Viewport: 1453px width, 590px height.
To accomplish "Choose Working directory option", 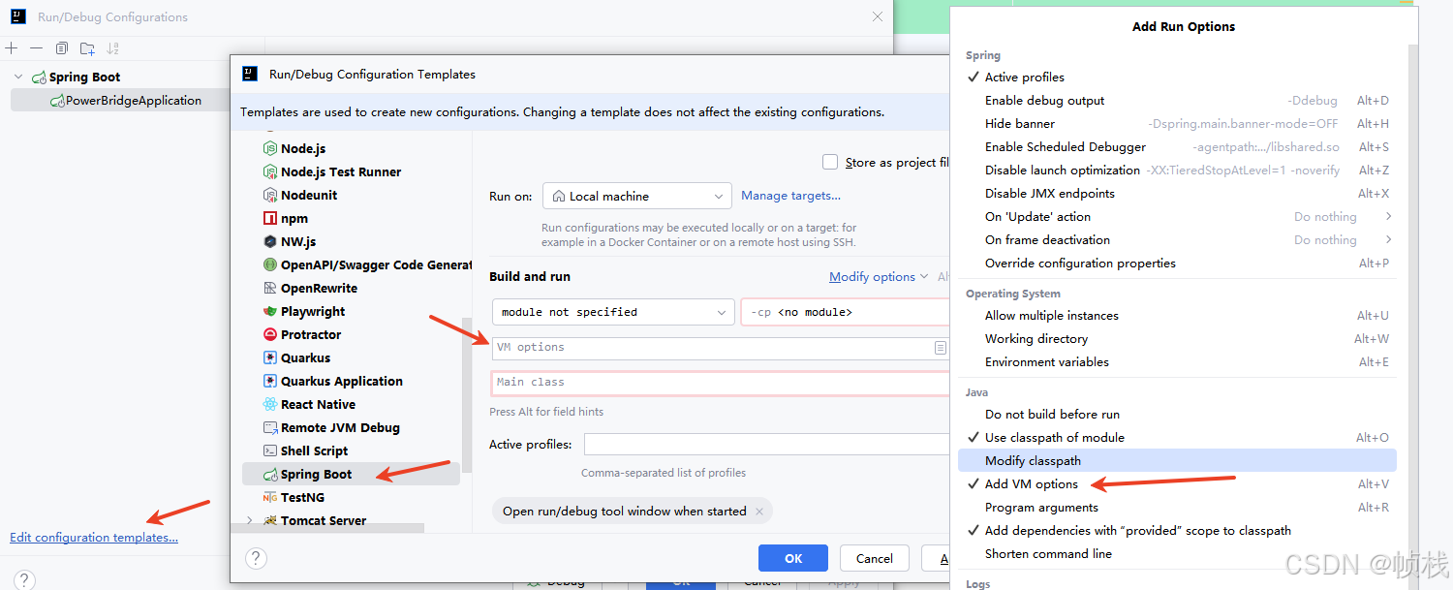I will [x=1177, y=338].
